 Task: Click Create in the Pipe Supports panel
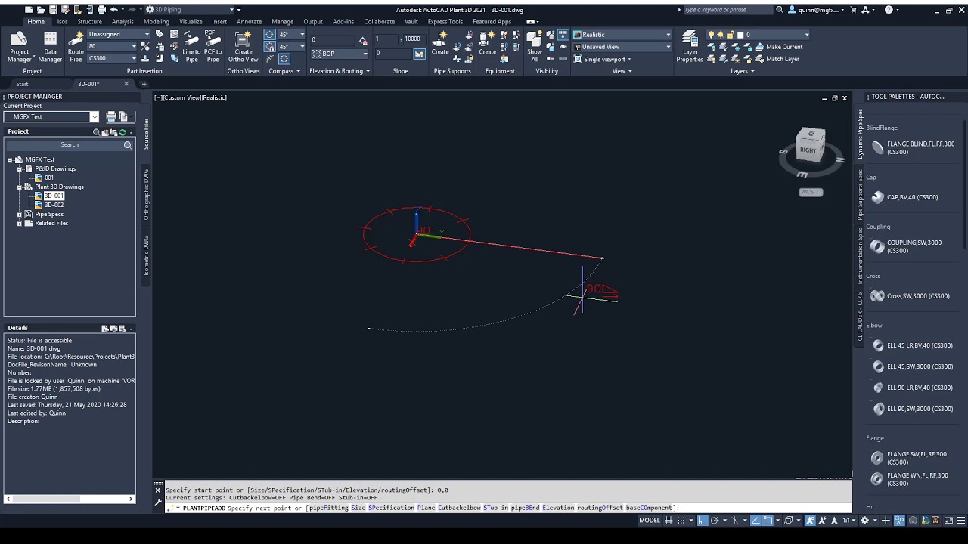(440, 43)
